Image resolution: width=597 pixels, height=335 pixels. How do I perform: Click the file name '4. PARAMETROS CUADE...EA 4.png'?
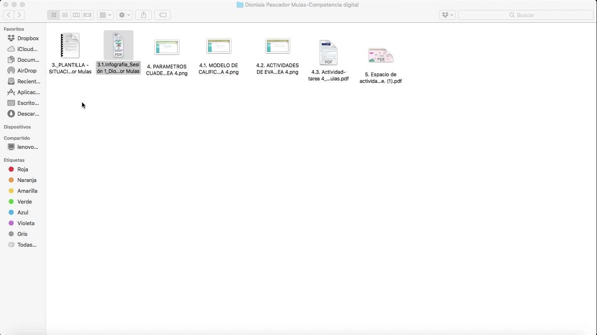[167, 70]
